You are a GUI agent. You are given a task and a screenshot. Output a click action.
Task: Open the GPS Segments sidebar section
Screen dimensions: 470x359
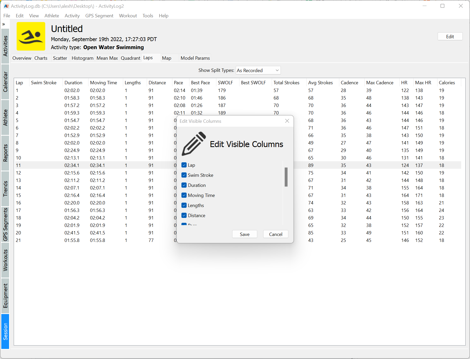[5, 224]
